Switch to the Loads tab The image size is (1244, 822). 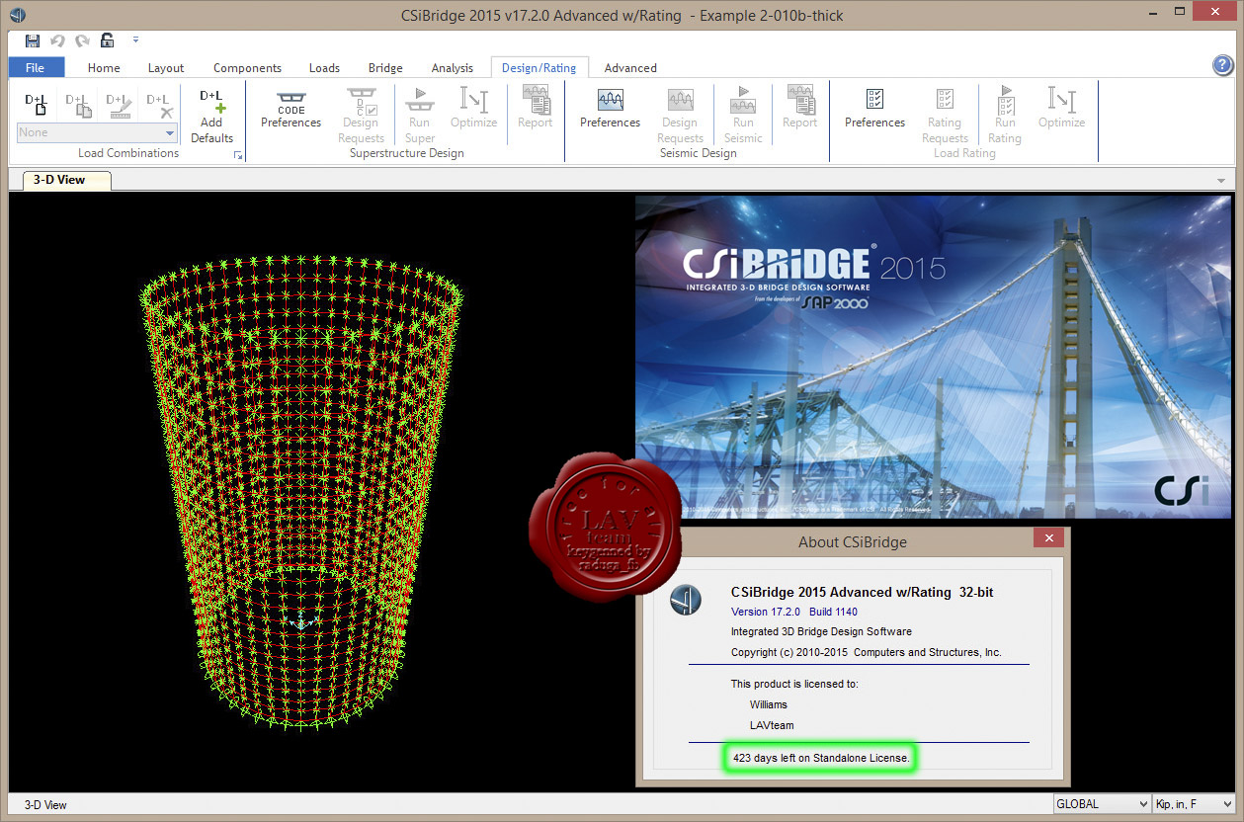click(x=324, y=68)
